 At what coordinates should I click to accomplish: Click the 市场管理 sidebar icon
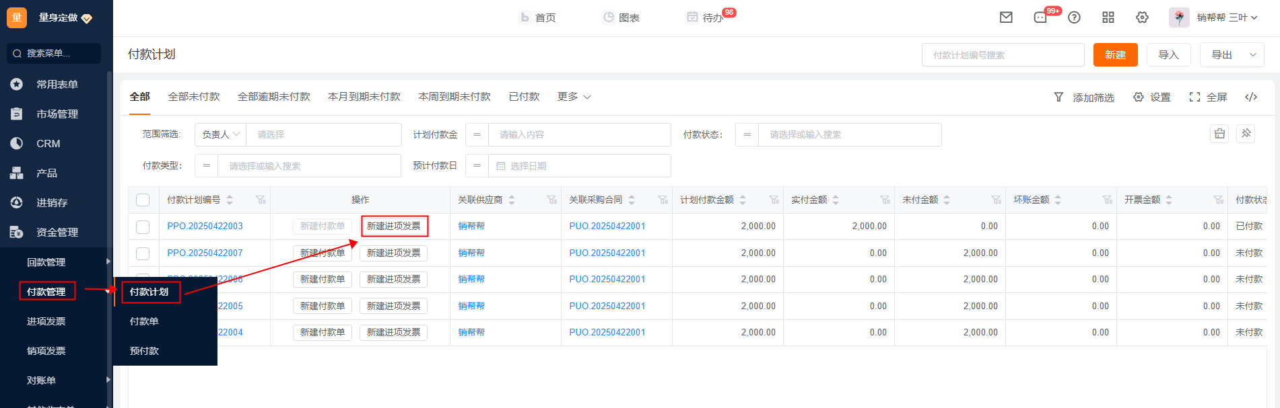pos(17,114)
